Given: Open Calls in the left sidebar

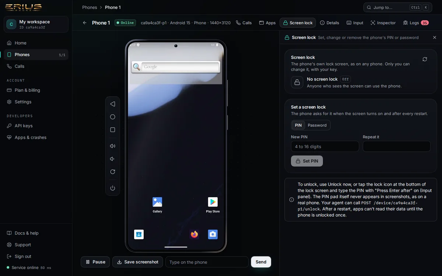Looking at the screenshot, I should tap(36, 67).
